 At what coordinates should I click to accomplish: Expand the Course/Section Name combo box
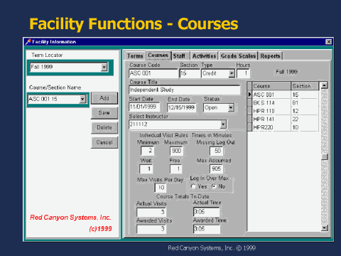82,99
